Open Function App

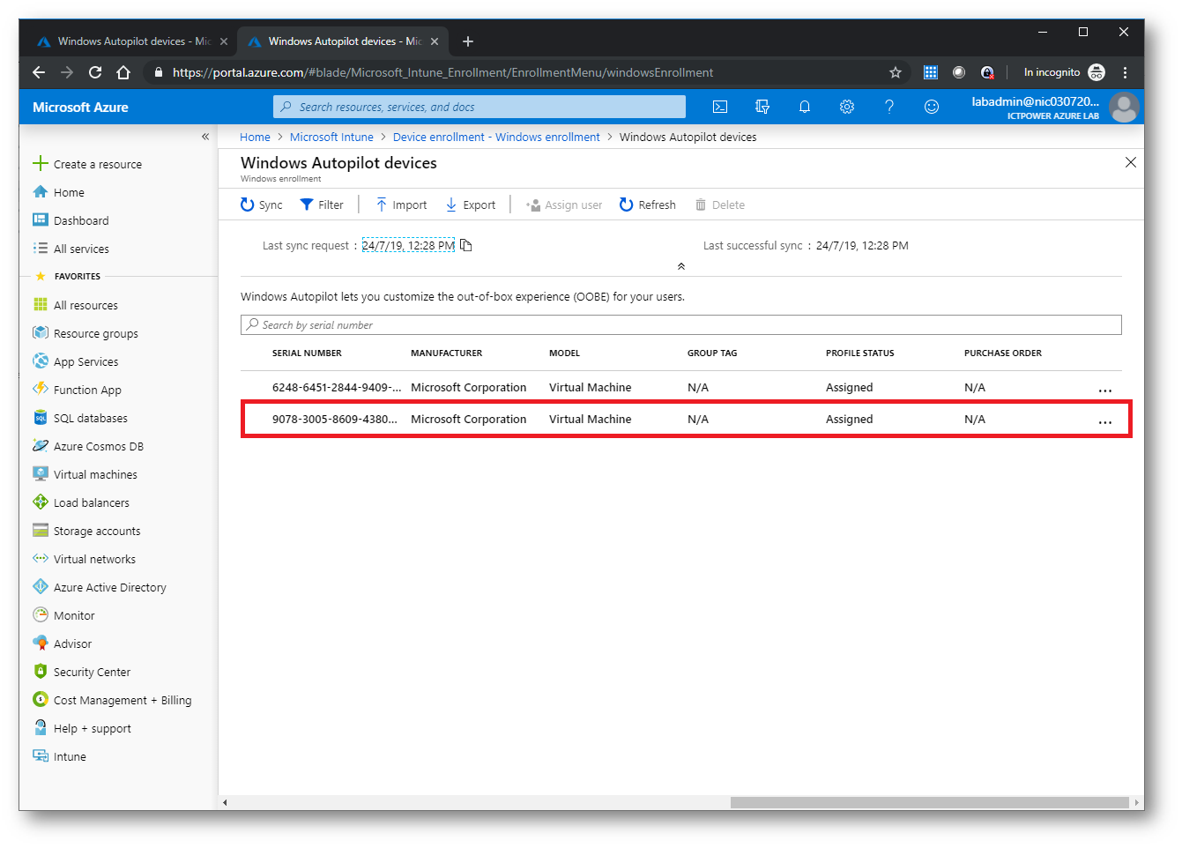pos(77,390)
